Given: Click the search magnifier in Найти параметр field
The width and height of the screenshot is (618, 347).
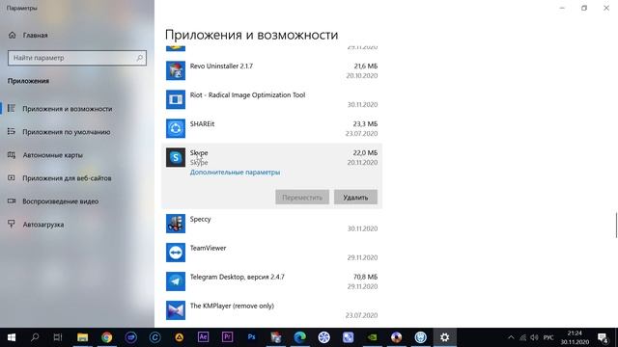Looking at the screenshot, I should click(x=139, y=58).
